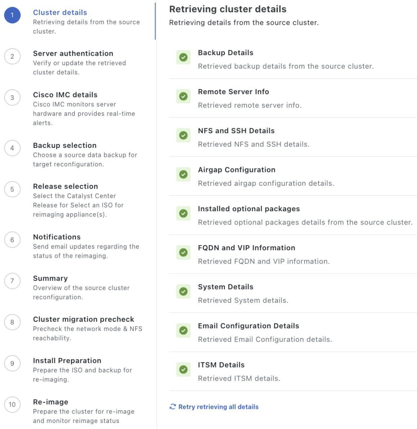Select the Re-image step number 10
This screenshot has height=429, width=417.
tap(12, 405)
